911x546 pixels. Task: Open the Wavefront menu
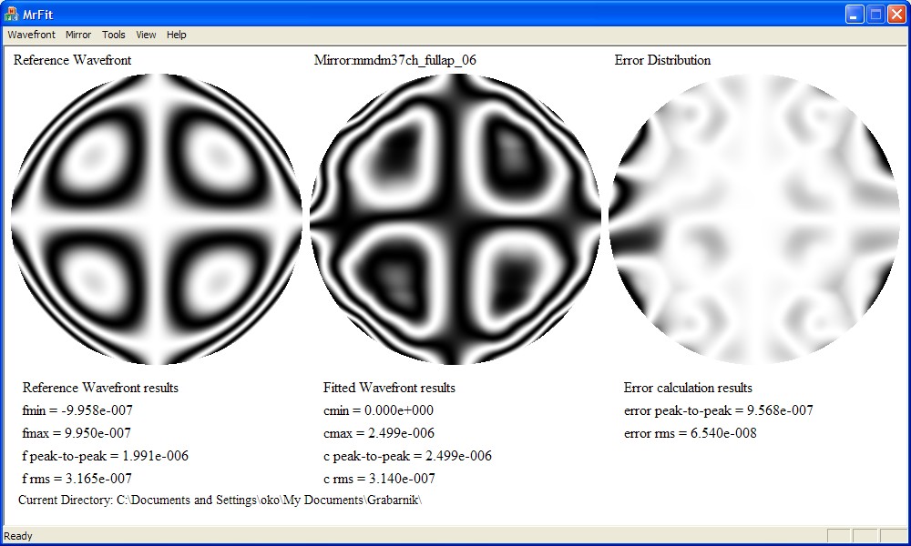point(31,35)
